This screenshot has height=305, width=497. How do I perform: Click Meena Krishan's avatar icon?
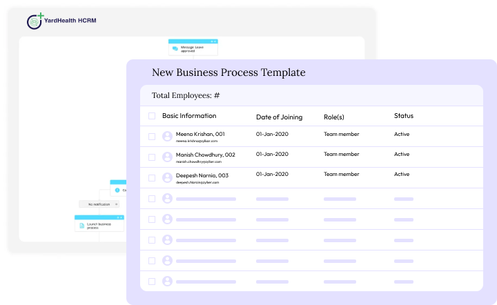click(x=167, y=136)
